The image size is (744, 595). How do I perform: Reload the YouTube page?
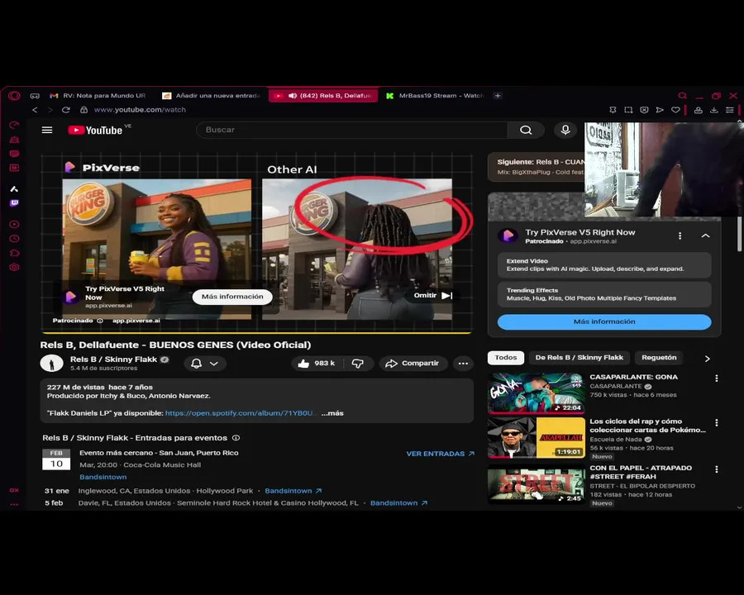66,110
